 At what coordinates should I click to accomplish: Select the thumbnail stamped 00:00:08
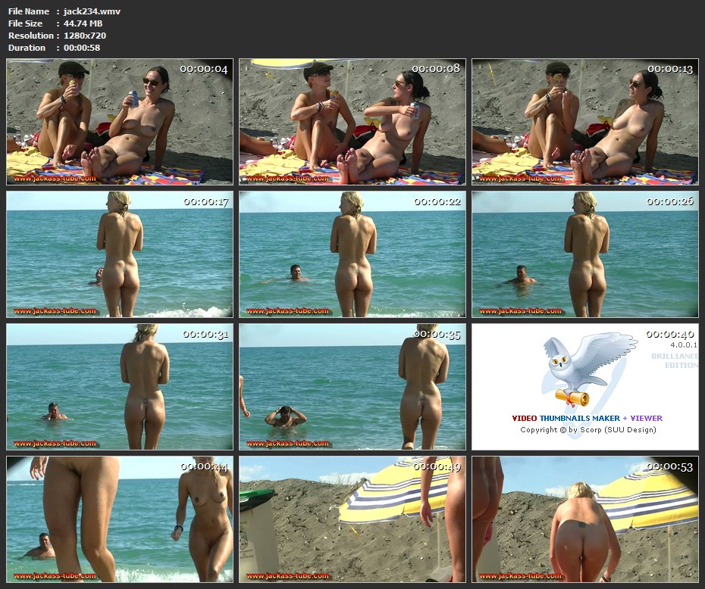coord(352,122)
